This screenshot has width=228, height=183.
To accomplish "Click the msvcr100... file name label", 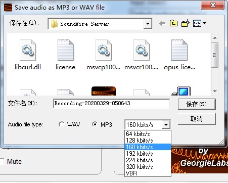I will coord(142,67).
